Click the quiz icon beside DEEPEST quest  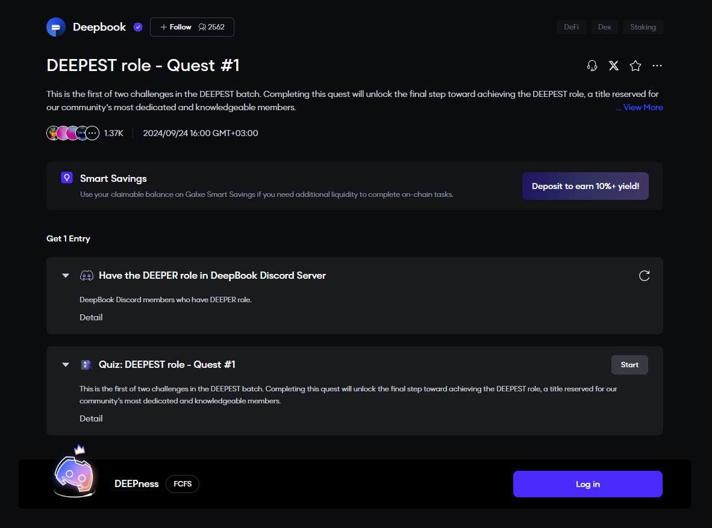coord(86,365)
